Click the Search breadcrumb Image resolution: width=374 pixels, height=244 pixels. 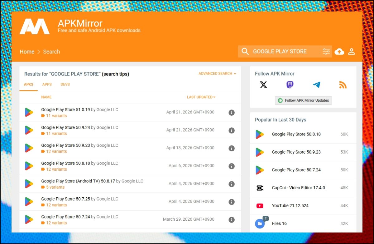[51, 52]
